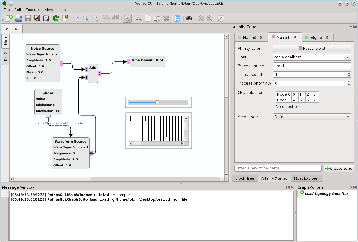Select the Noise Source block
Screen dimensions: 358x242
[43, 63]
